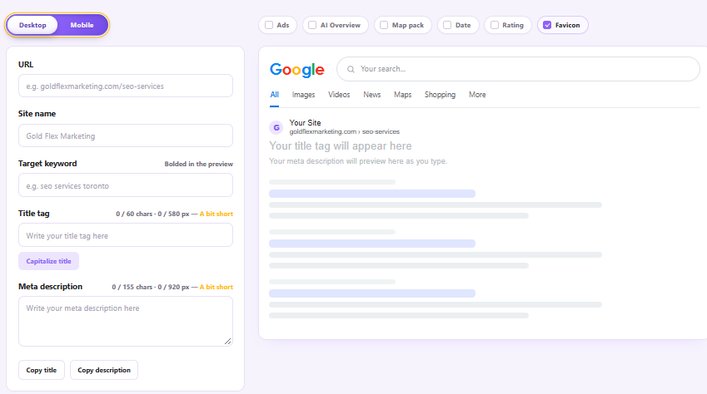Switch to Mobile preview mode

point(82,25)
